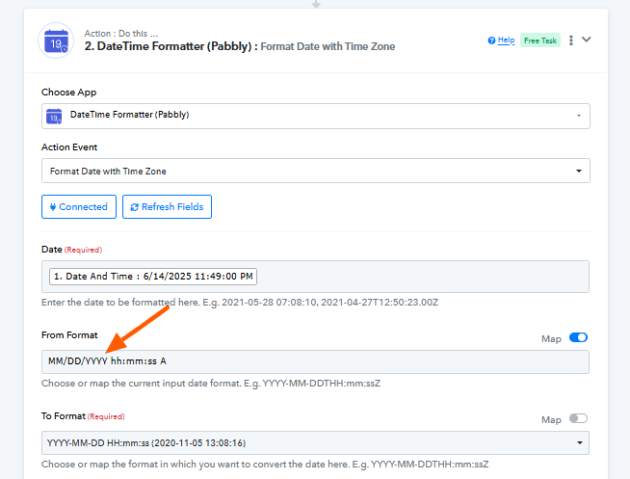Image resolution: width=630 pixels, height=479 pixels.
Task: Click the Free Task badge
Action: click(x=540, y=40)
